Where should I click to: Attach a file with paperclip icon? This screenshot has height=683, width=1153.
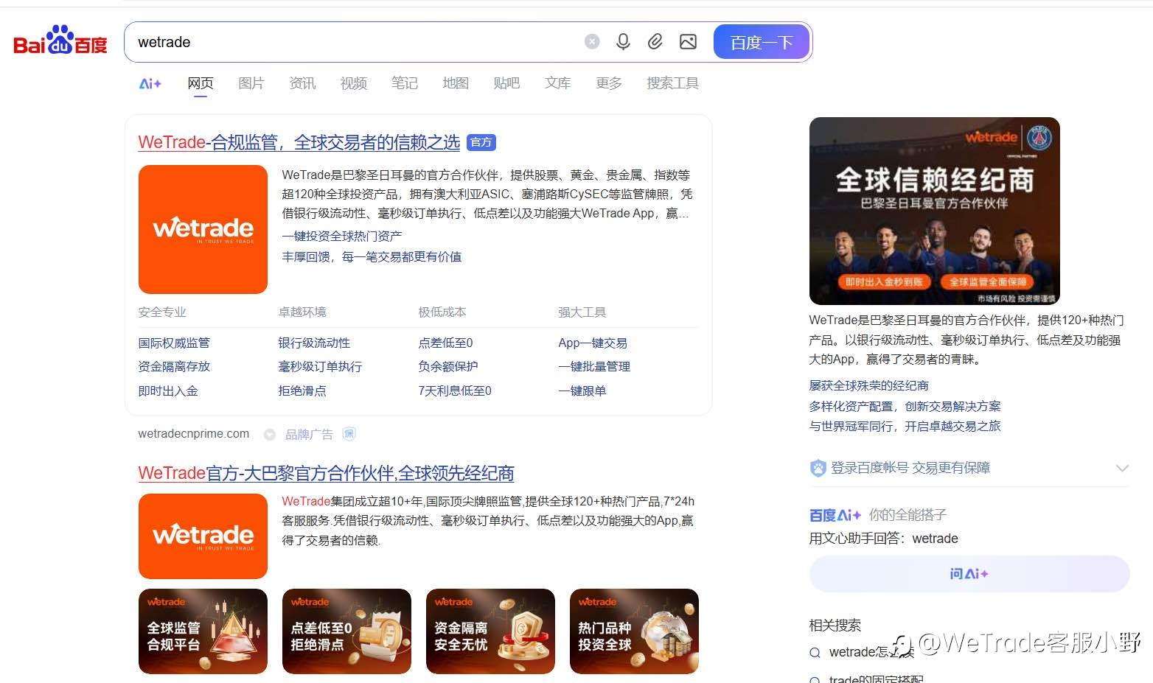pyautogui.click(x=655, y=42)
